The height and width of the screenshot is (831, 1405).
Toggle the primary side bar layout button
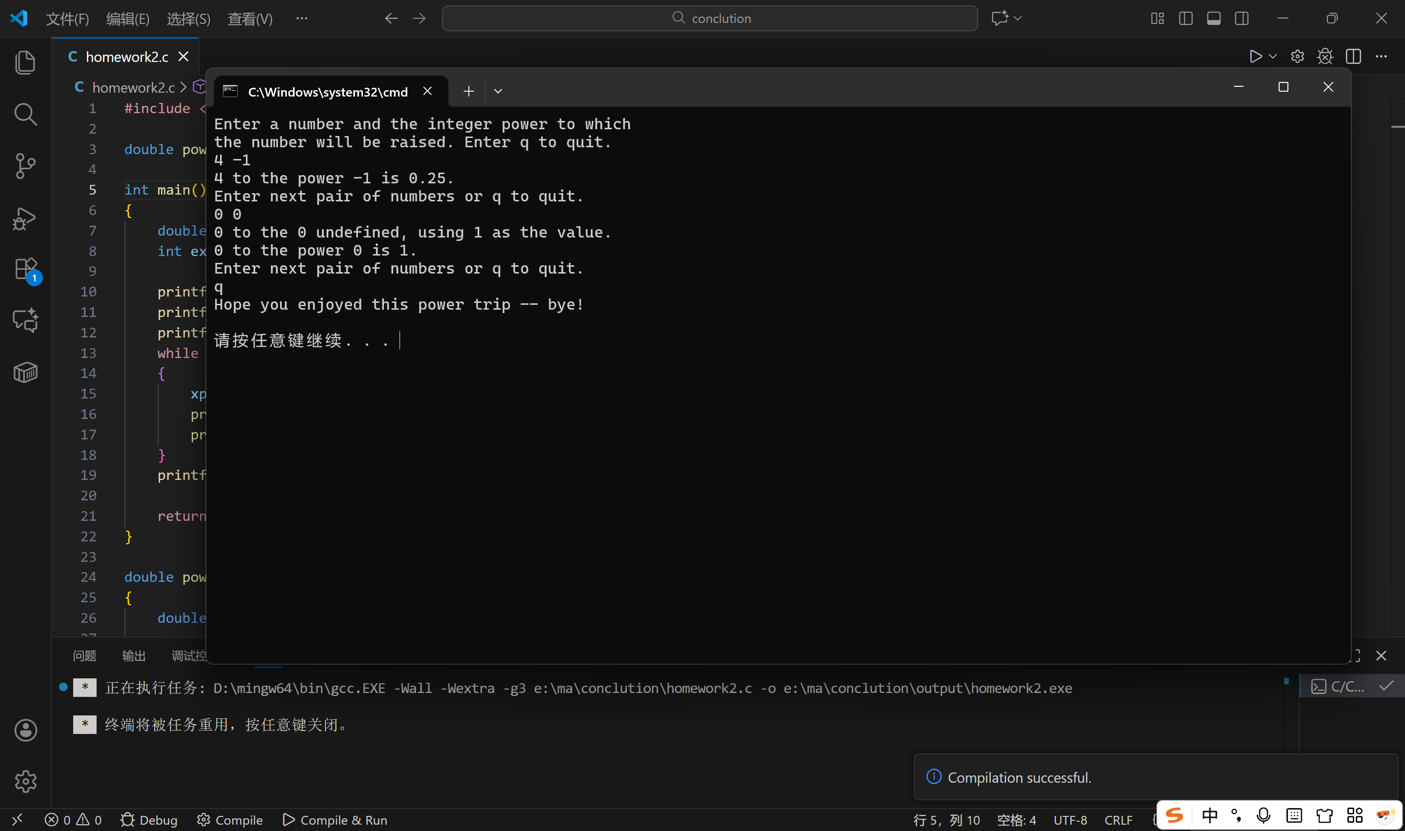pos(1185,19)
